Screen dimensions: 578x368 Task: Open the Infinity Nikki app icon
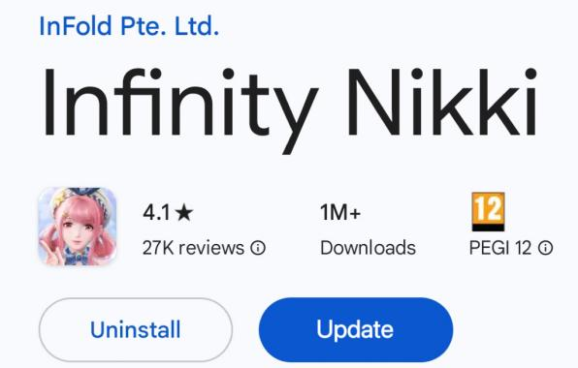click(78, 226)
